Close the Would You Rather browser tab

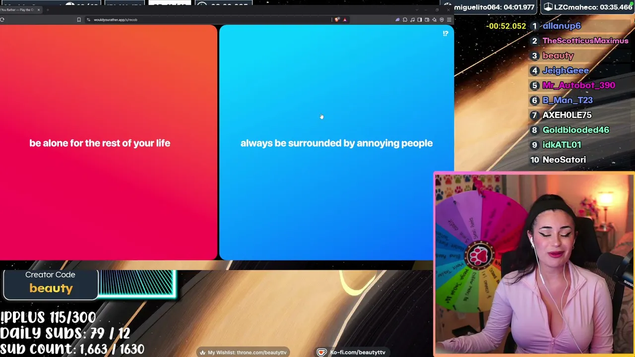coord(39,10)
